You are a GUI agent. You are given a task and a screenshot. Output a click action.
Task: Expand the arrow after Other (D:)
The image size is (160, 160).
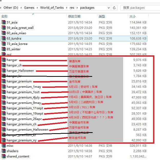(x=21, y=8)
